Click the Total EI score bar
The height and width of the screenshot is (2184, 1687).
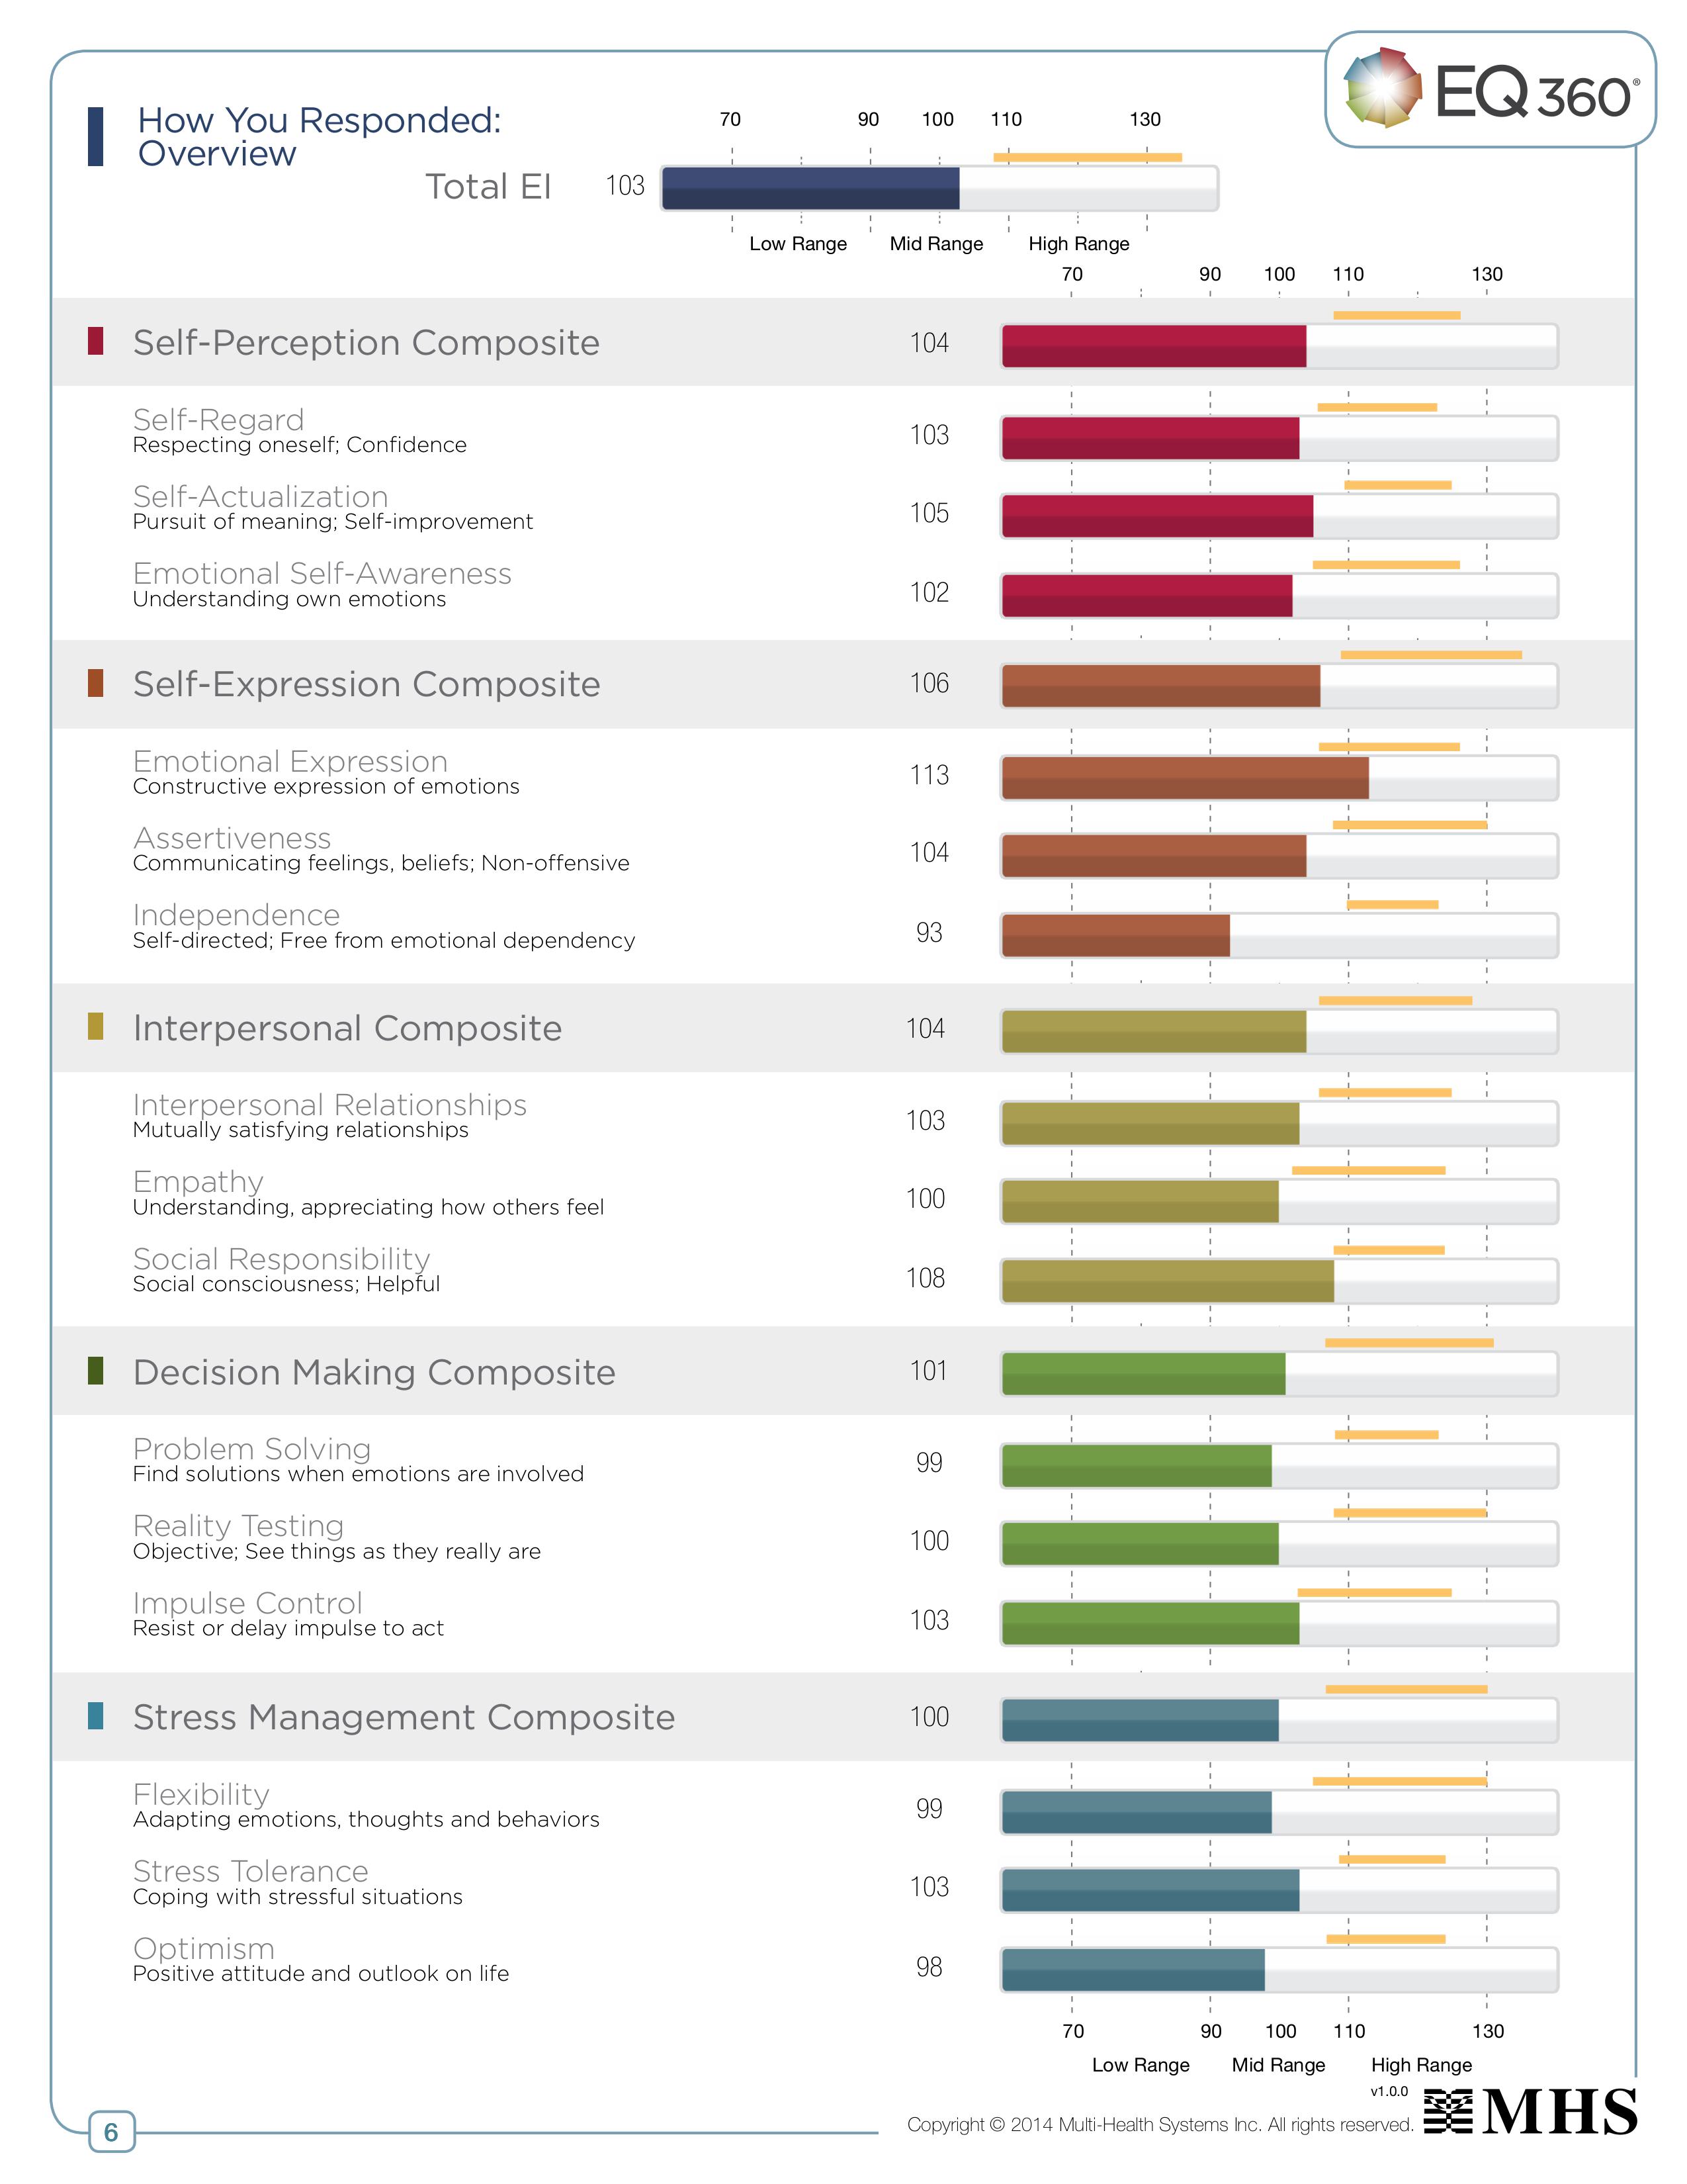pos(939,188)
